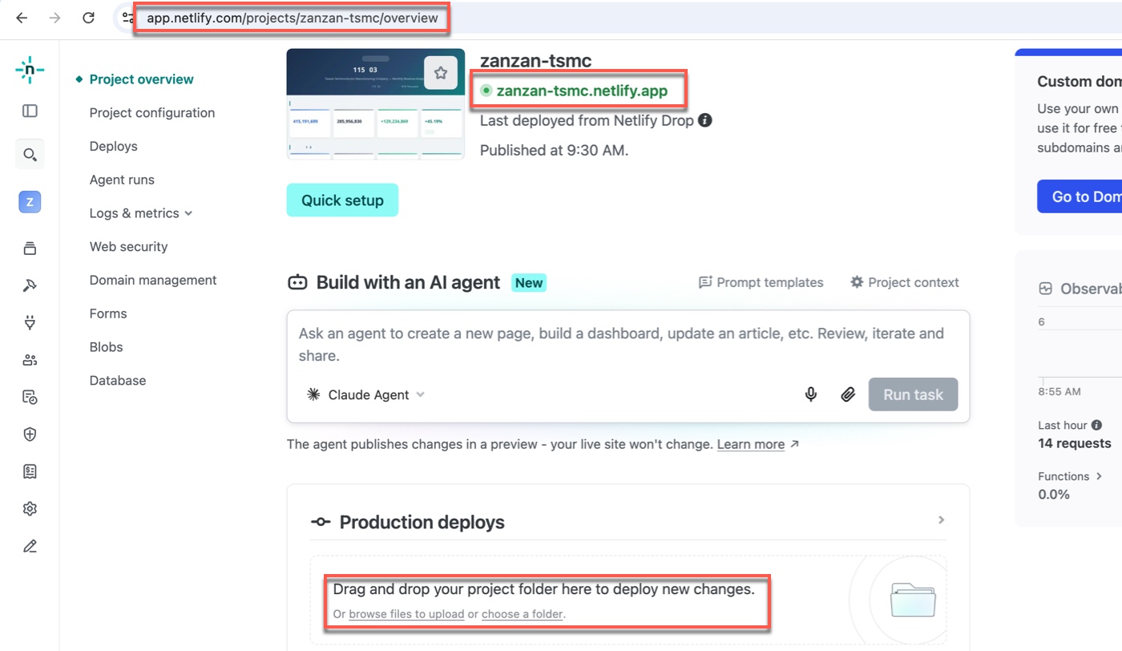Start voice input with microphone icon
Image resolution: width=1122 pixels, height=651 pixels.
pyautogui.click(x=811, y=394)
